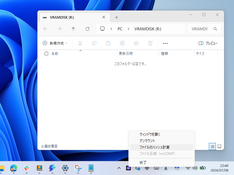
Task: Refresh the VRAMDISK folder view
Action: (87, 29)
